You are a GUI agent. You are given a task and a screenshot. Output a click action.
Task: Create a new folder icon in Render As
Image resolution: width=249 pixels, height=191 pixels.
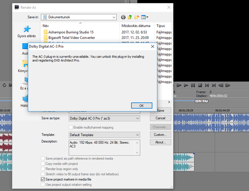coord(136,17)
